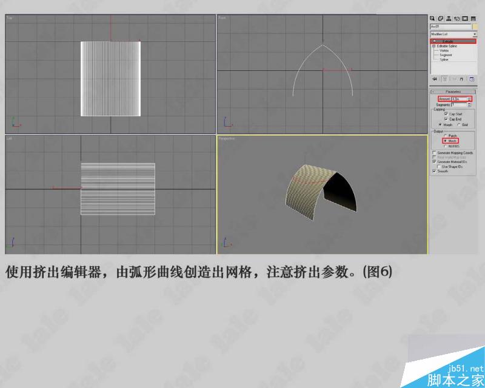The image size is (485, 388).
Task: Toggle Pin Stack below the modifier list
Action: point(434,78)
